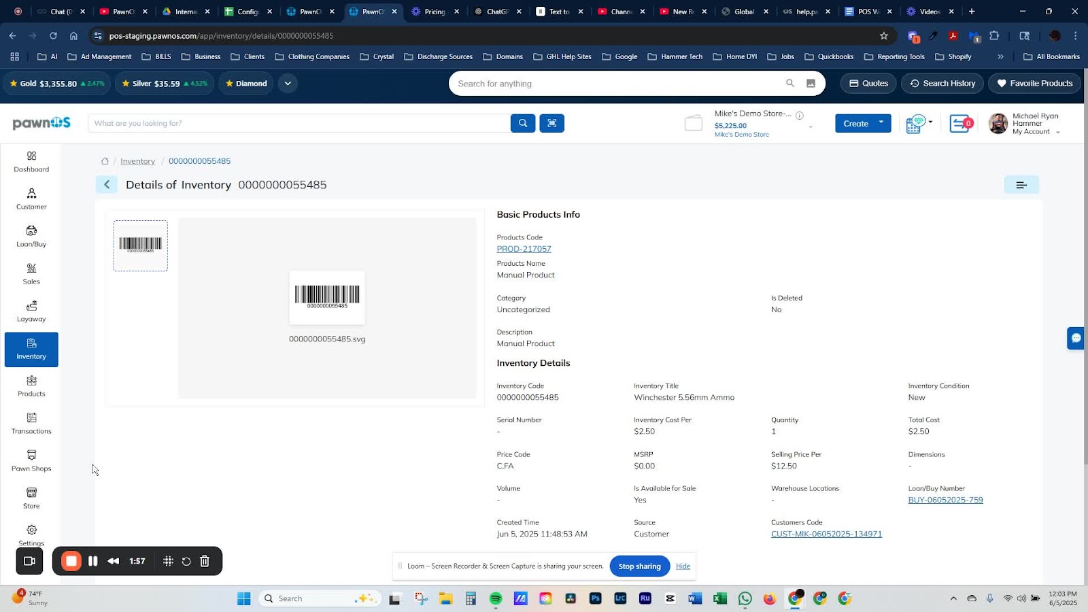The width and height of the screenshot is (1088, 612).
Task: Open the Products sidebar section
Action: pos(31,386)
